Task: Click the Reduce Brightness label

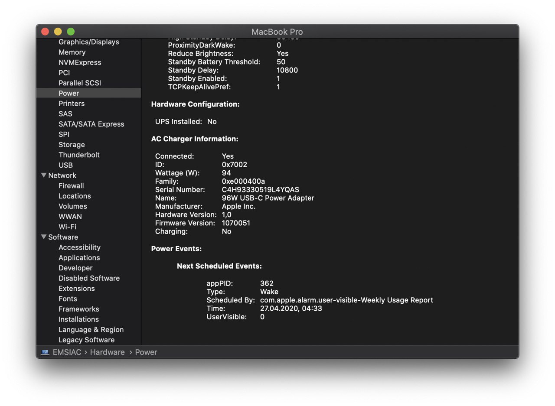Action: 201,54
